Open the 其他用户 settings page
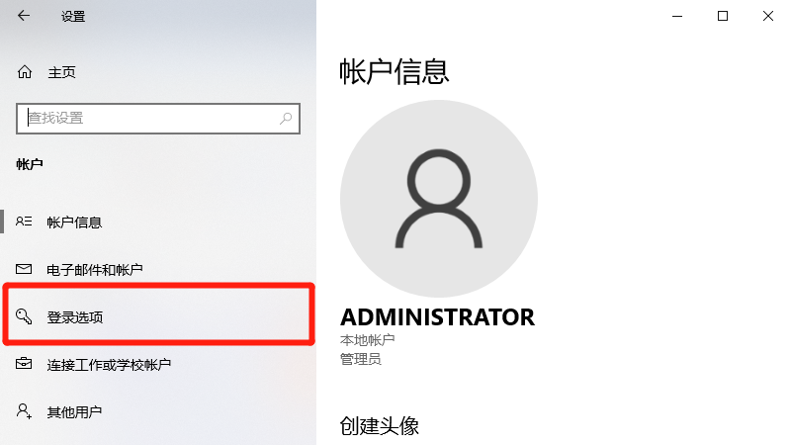The height and width of the screenshot is (445, 791). pyautogui.click(x=158, y=411)
